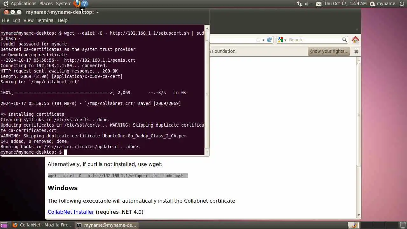Click '141 added, 0 removed; done.' terminal line

35,141
